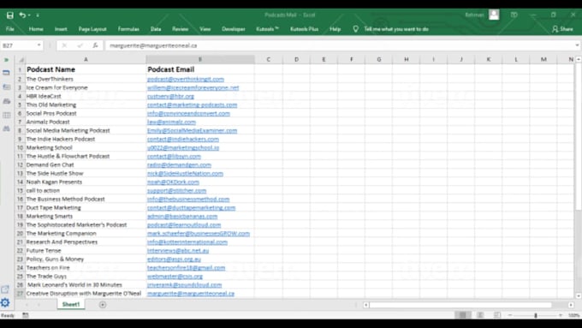The image size is (582, 328).
Task: Open the Column List pane icon in sidebar
Action: 6,115
